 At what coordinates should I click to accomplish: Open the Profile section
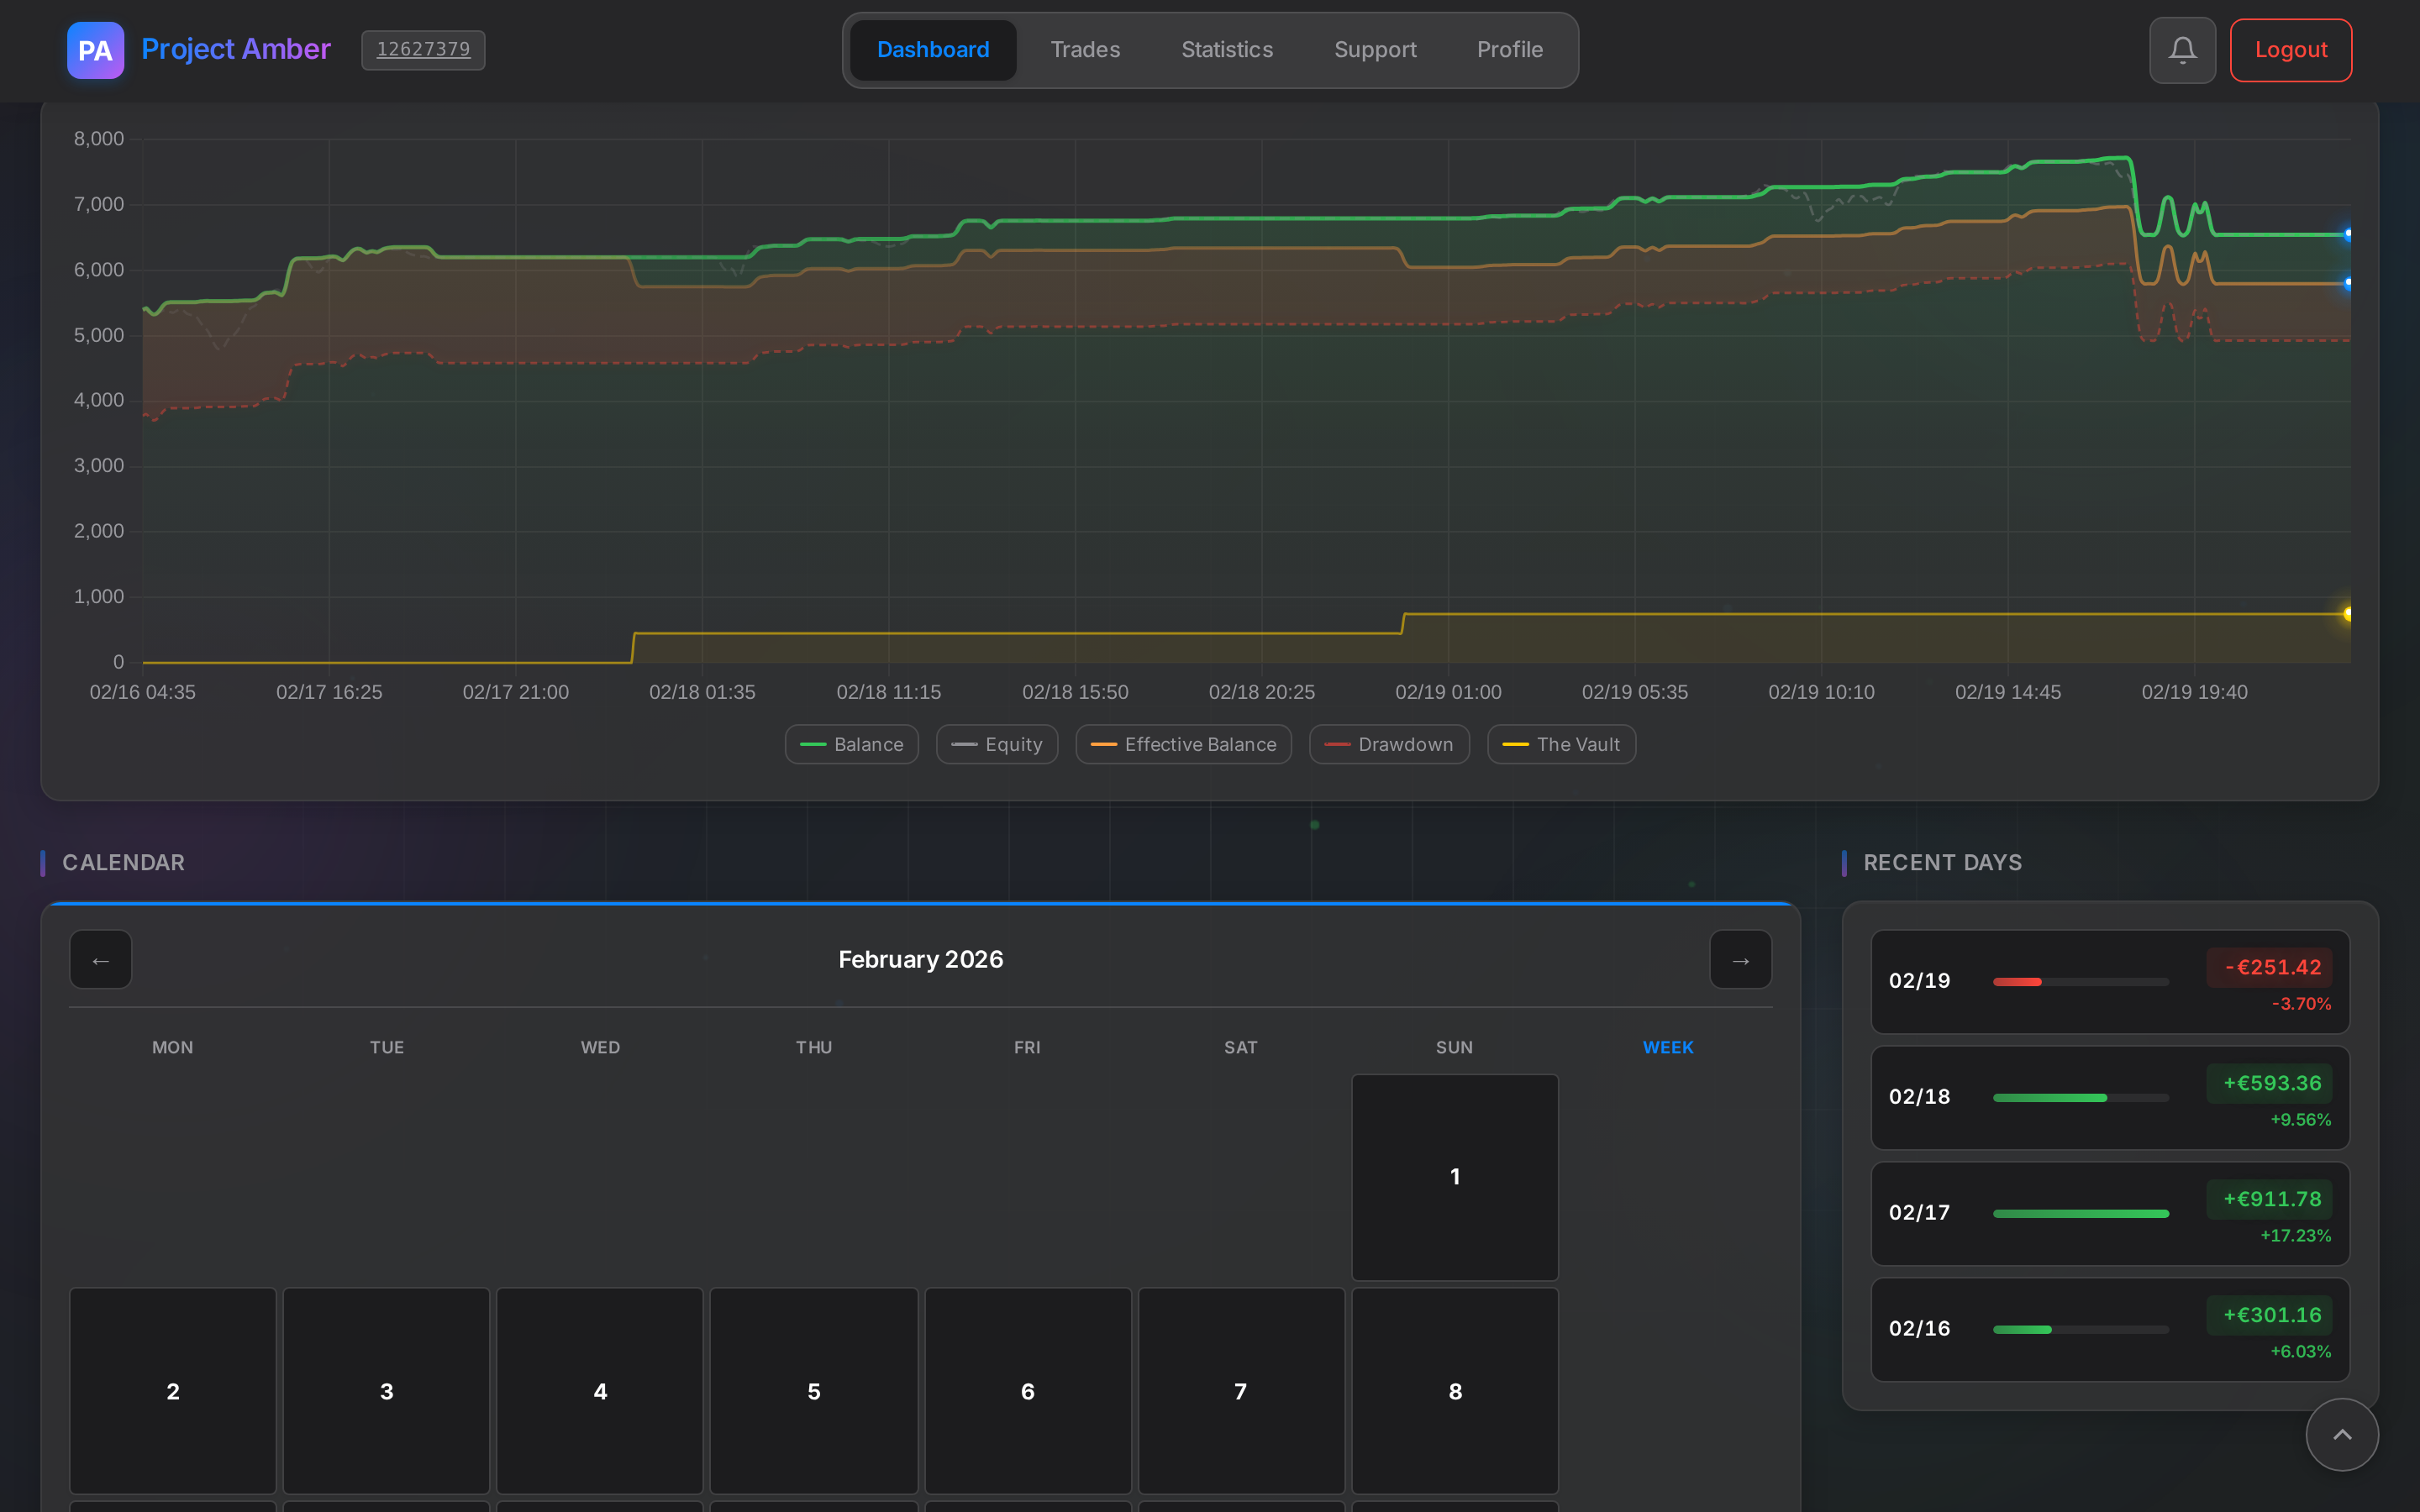1510,49
